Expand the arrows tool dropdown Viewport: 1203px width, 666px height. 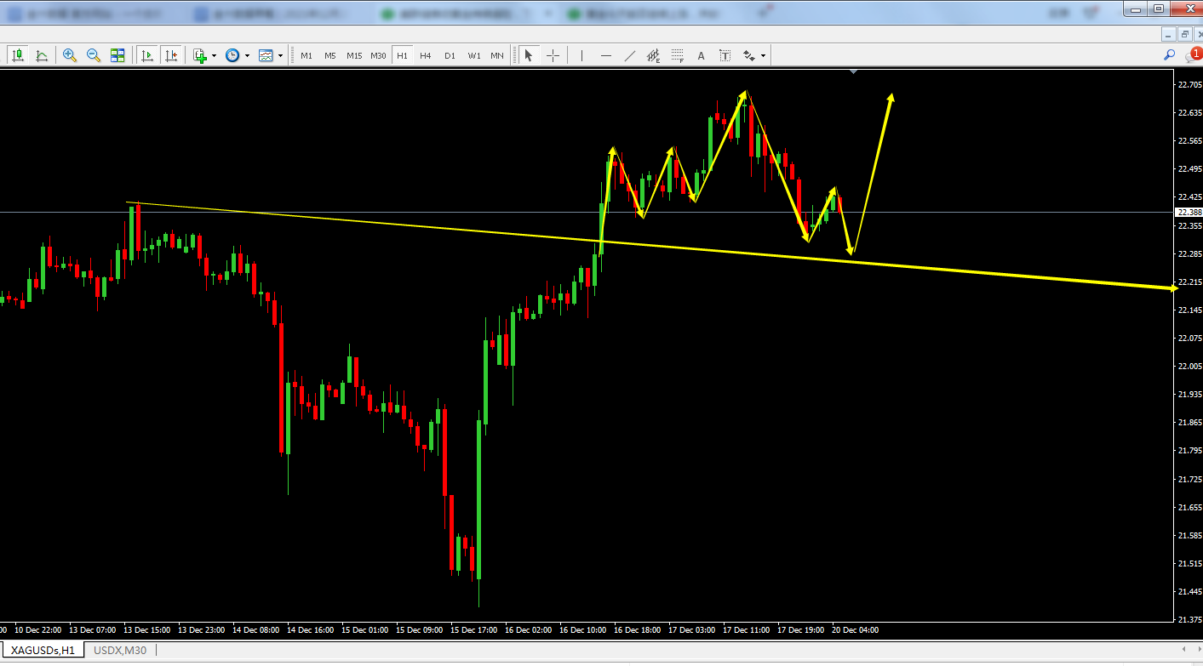click(763, 56)
